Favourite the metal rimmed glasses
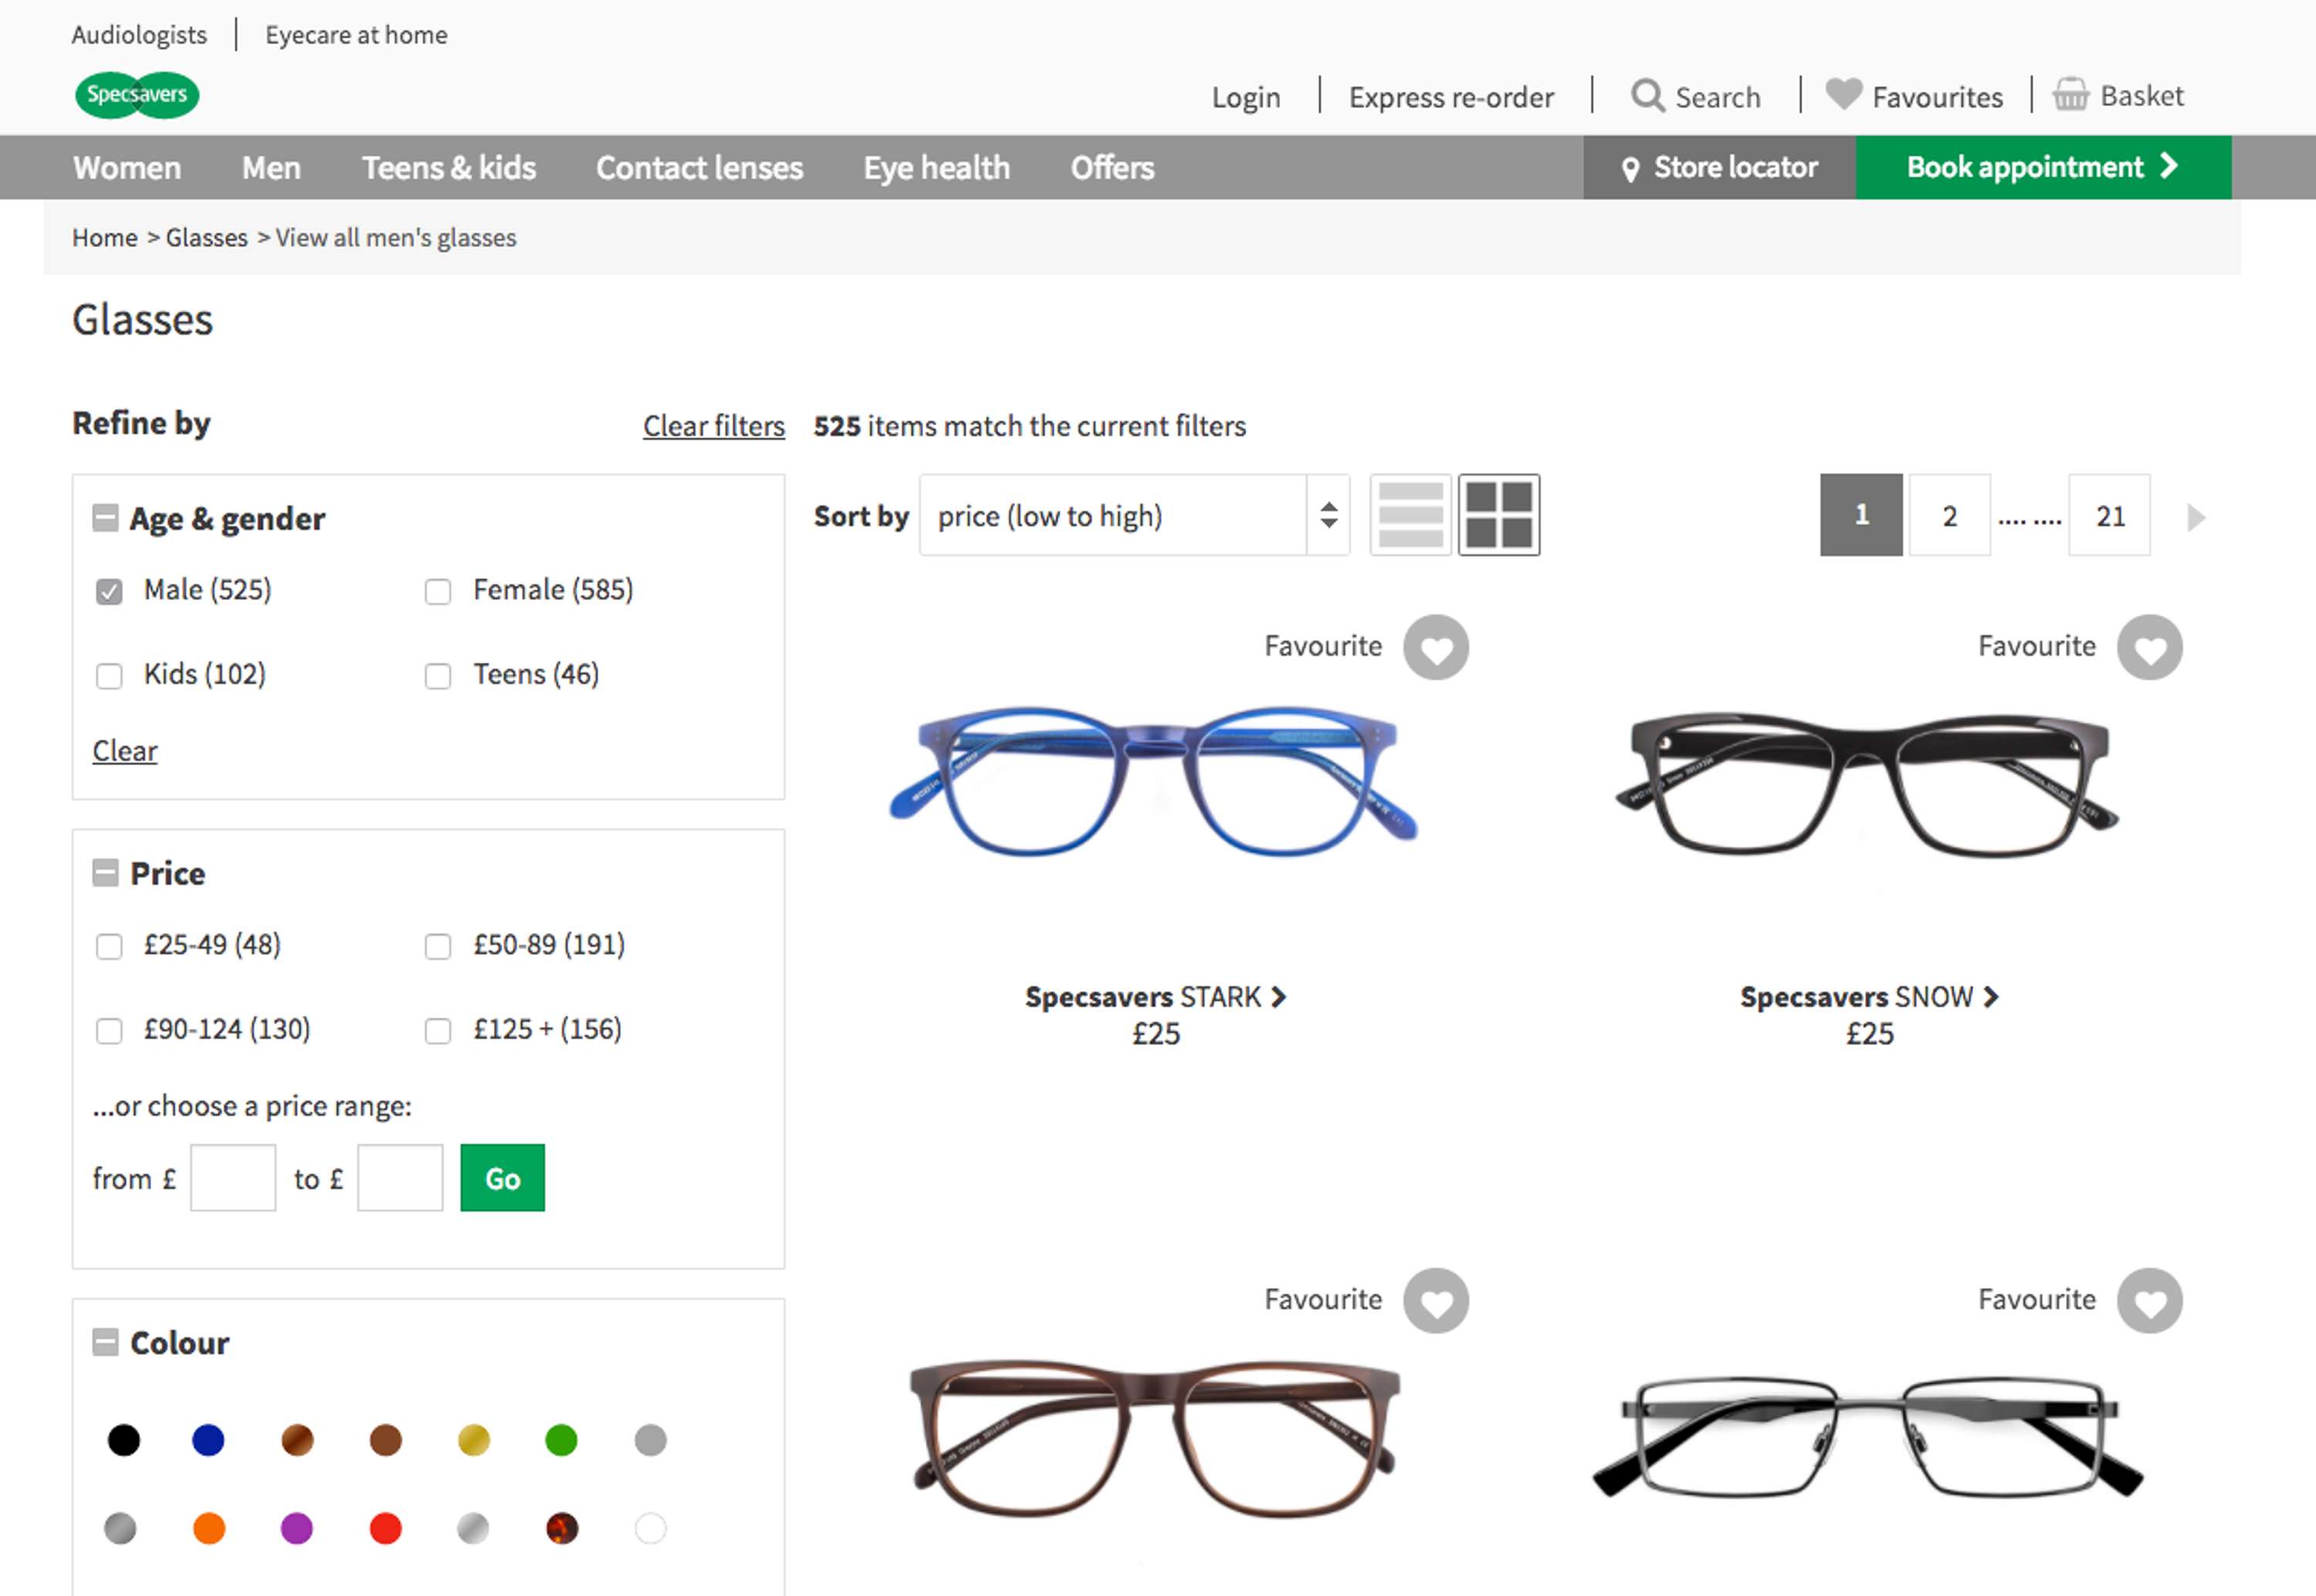This screenshot has height=1596, width=2316. pyautogui.click(x=2150, y=1301)
